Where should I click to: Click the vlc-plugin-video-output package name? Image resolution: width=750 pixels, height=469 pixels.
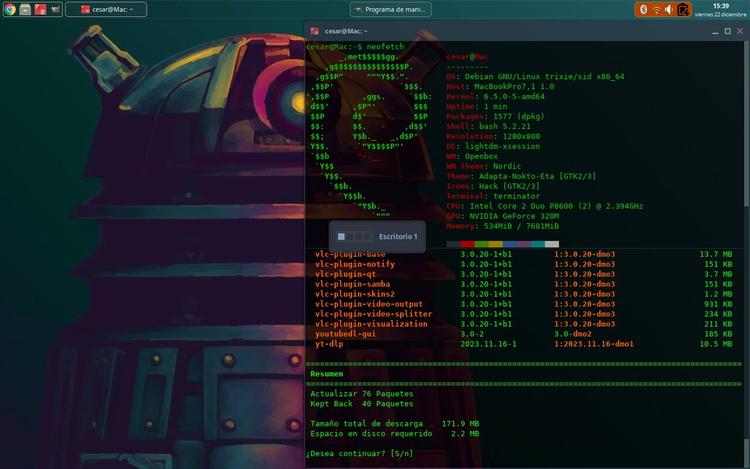point(369,305)
